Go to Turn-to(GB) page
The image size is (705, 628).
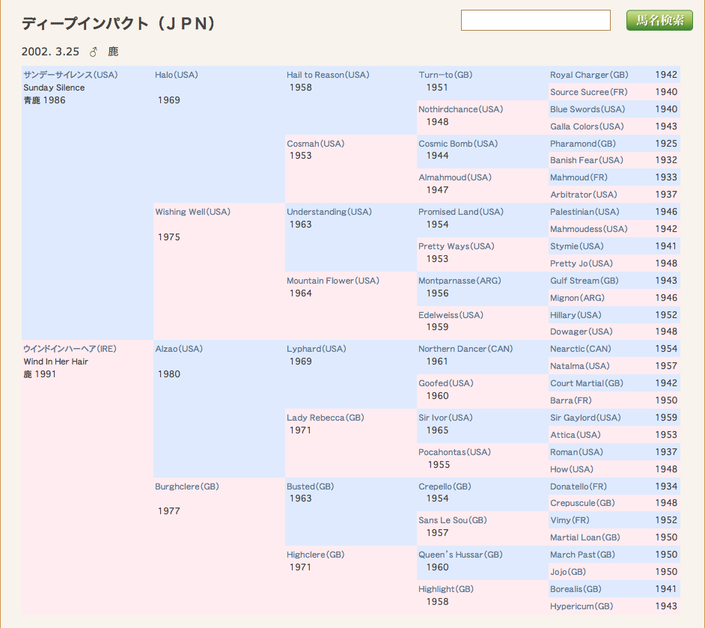[445, 75]
